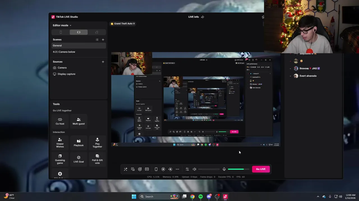359x201 pixels.
Task: Switch to landscape screen layout
Action: coord(79,32)
